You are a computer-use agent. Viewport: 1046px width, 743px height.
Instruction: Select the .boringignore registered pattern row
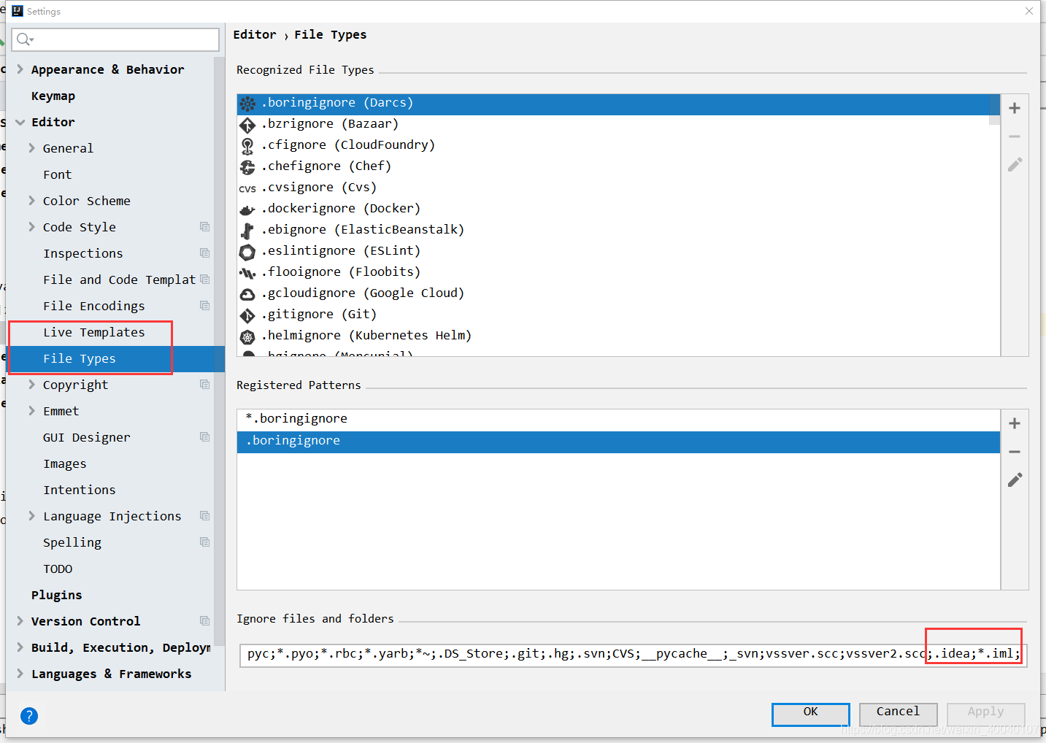618,442
